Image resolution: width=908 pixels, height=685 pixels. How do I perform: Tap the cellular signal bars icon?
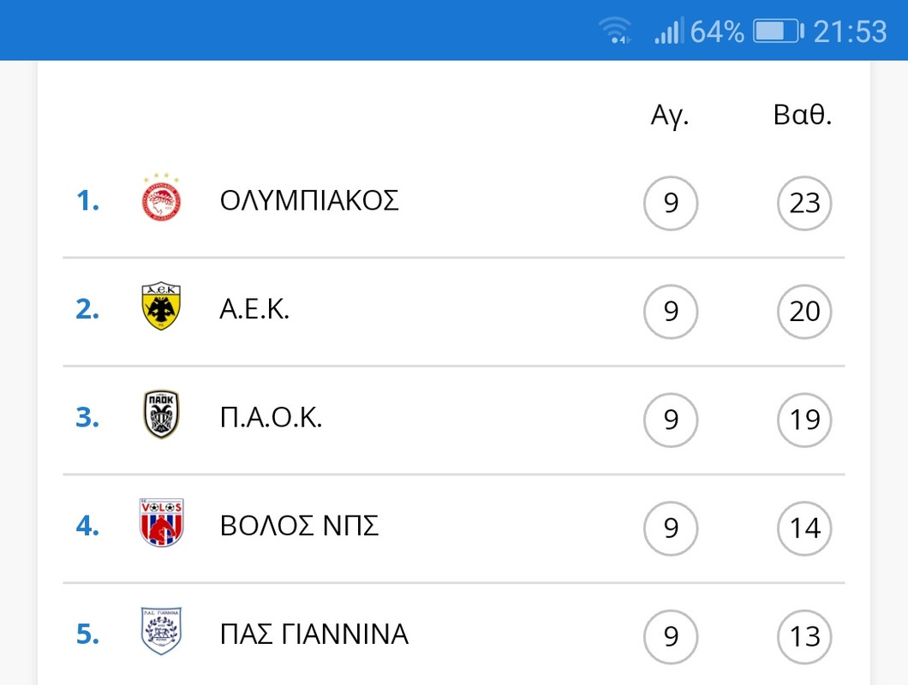(669, 31)
